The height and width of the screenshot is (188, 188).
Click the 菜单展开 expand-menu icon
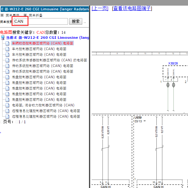point(2,15)
